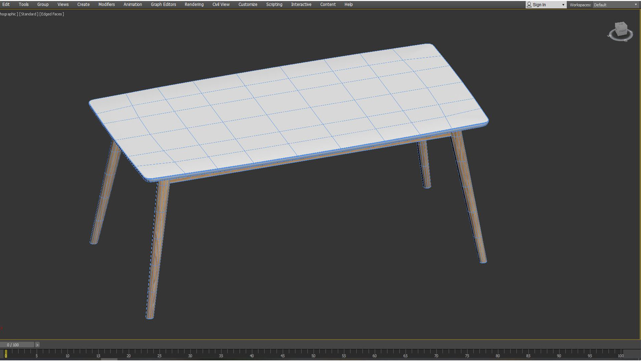This screenshot has width=641, height=361.
Task: Open the Edit menu
Action: (6, 4)
